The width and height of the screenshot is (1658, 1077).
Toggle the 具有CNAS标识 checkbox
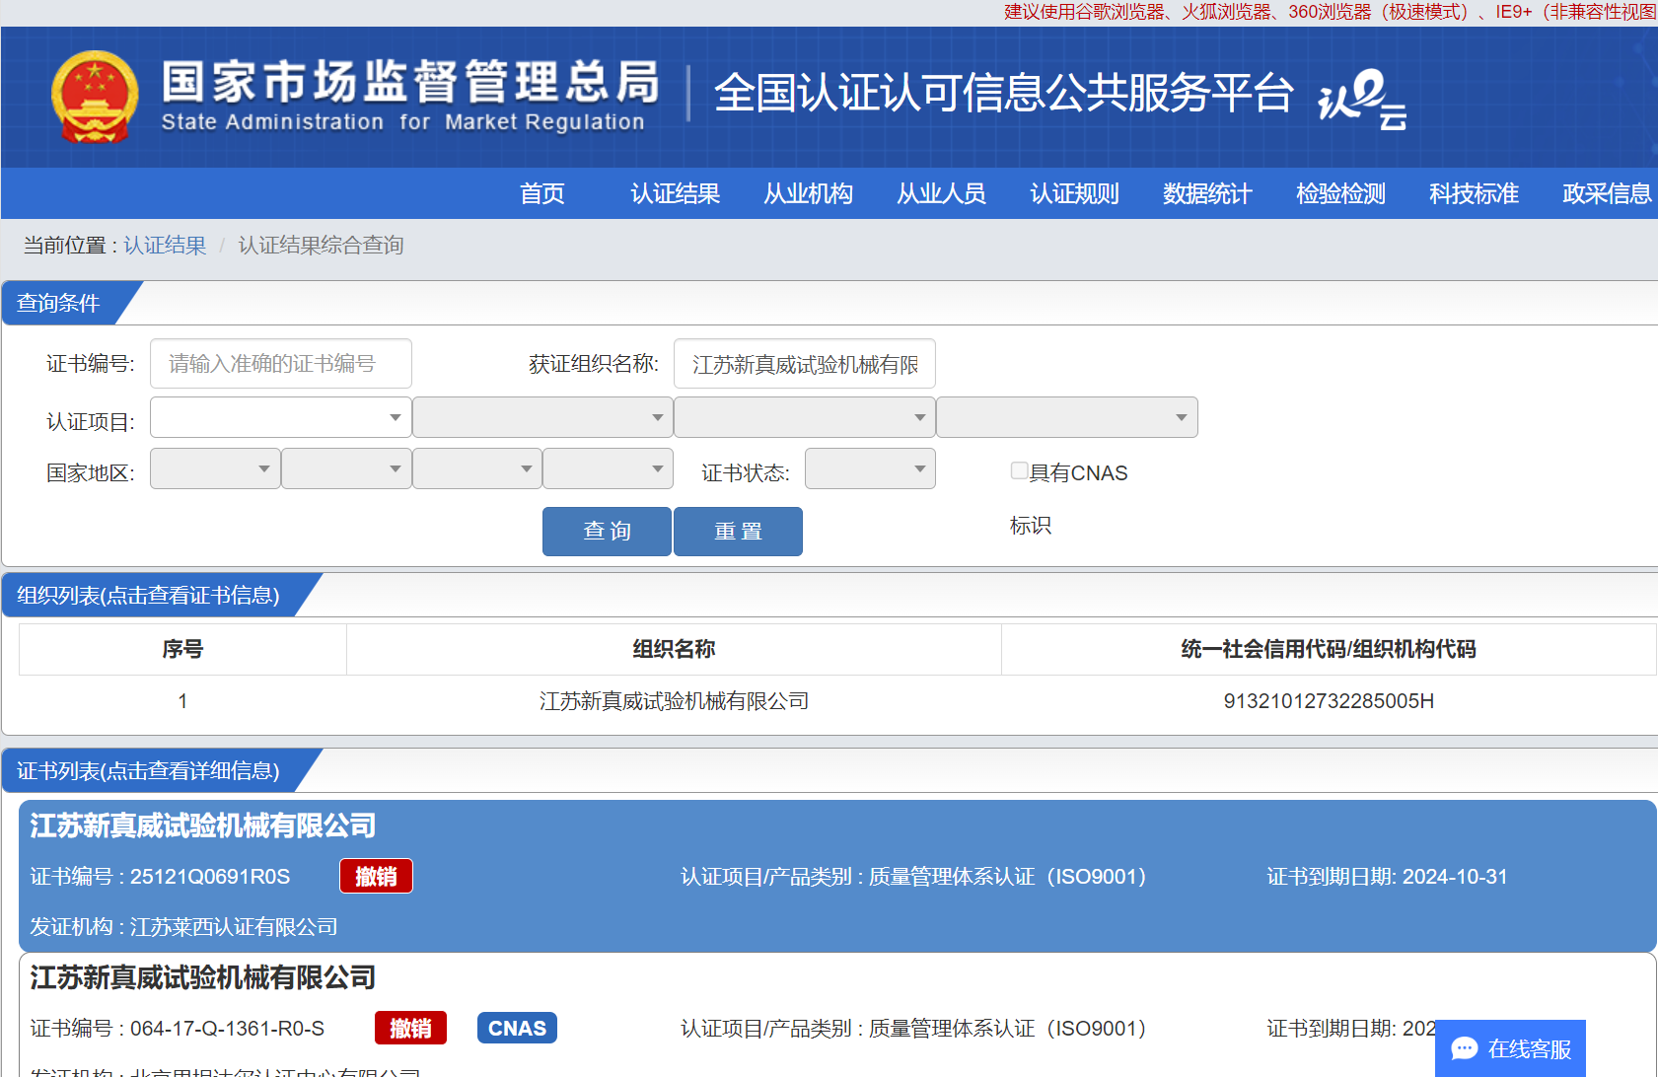(x=1019, y=470)
